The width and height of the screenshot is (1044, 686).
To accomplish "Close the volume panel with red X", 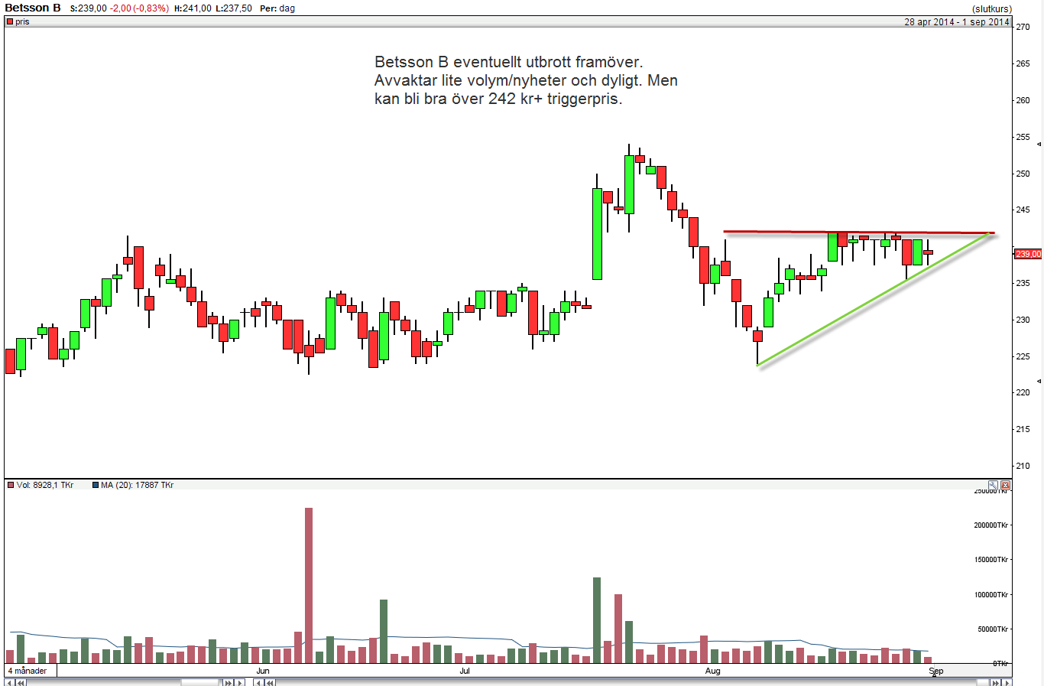I will (1005, 485).
